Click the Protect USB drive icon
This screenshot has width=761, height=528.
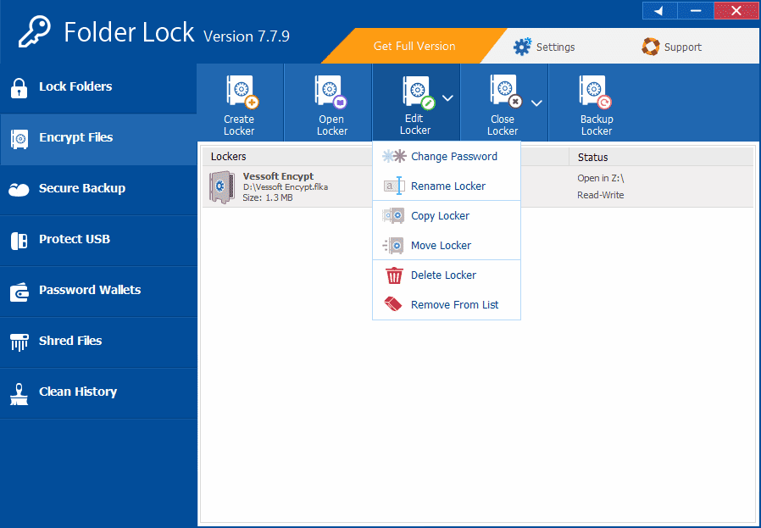pos(19,241)
